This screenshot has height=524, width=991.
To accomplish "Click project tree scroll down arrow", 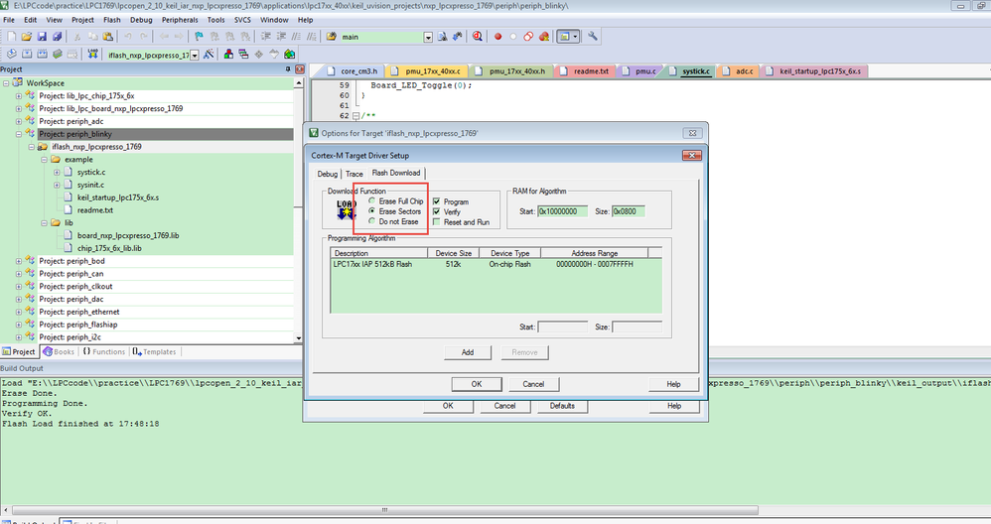I will coord(298,338).
